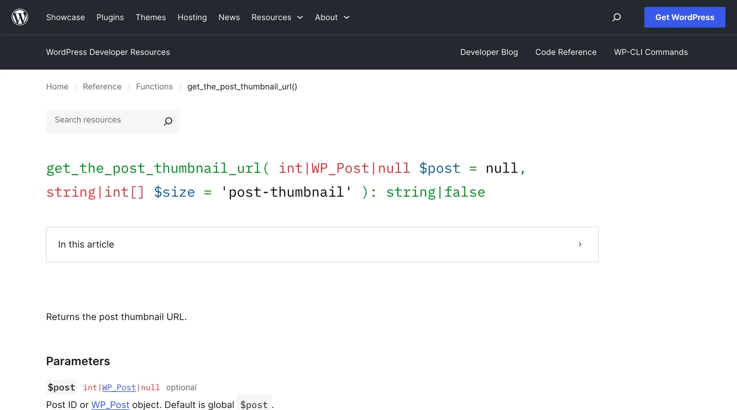The height and width of the screenshot is (410, 737).
Task: Open WP_Post link in parameter description
Action: (110, 404)
